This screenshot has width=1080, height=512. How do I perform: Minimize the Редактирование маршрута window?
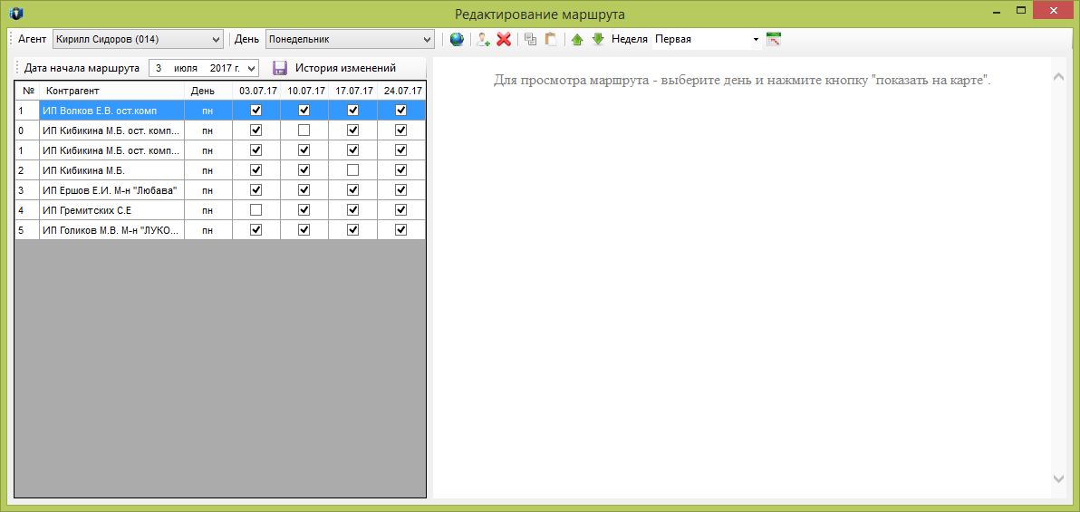[x=997, y=11]
